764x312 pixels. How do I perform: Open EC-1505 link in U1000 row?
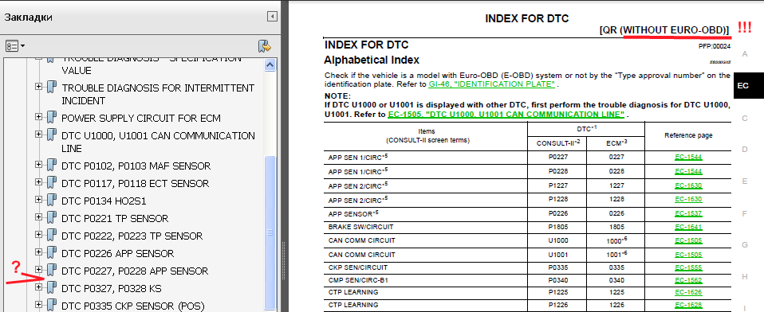coord(688,240)
